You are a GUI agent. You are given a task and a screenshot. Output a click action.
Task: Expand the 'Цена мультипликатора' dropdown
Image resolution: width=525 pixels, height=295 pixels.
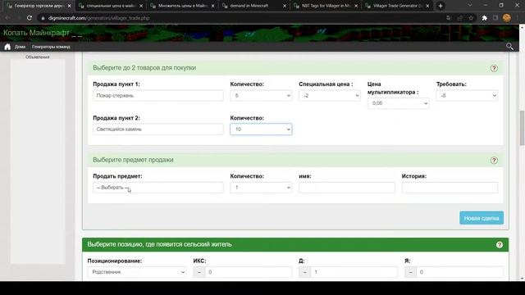tap(398, 103)
